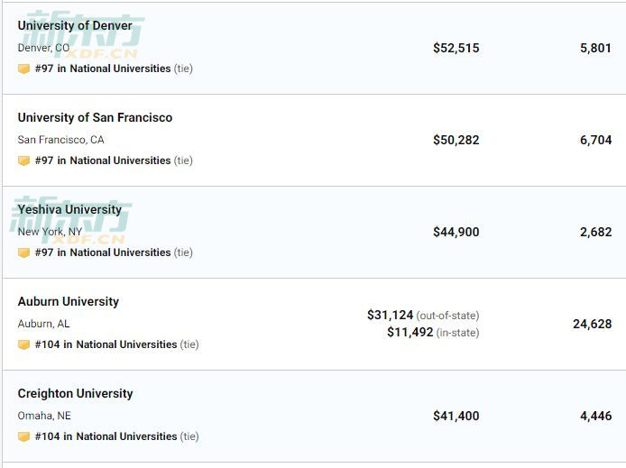
Task: Select the 24,628 enrollment figure
Action: (x=592, y=324)
